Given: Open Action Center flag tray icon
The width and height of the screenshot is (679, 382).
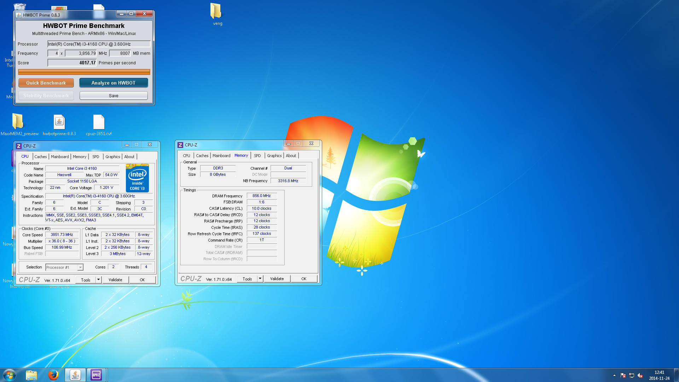Looking at the screenshot, I should pyautogui.click(x=623, y=375).
